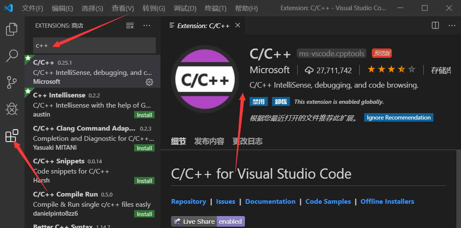
Task: Click the 预览版 preview badge
Action: 382,53
